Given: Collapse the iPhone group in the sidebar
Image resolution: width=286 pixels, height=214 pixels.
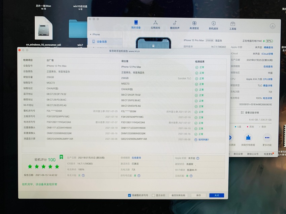Looking at the screenshot, I should tap(91, 34).
